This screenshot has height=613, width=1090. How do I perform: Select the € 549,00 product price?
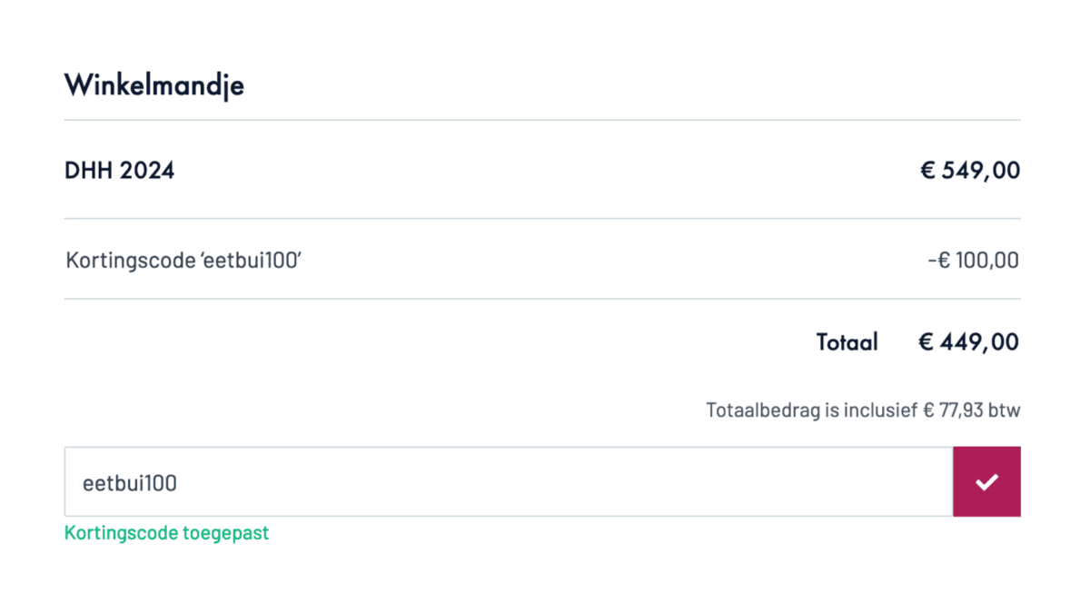pos(970,170)
